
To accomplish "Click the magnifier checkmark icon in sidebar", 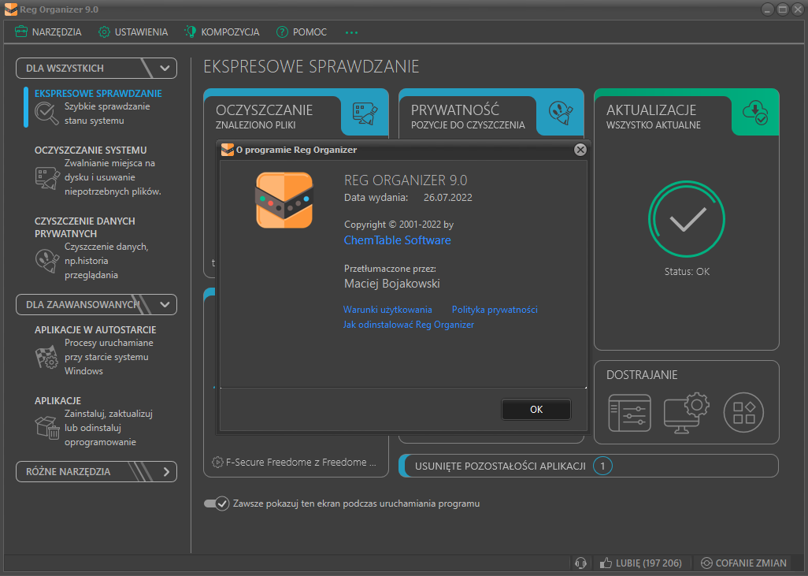I will 46,113.
